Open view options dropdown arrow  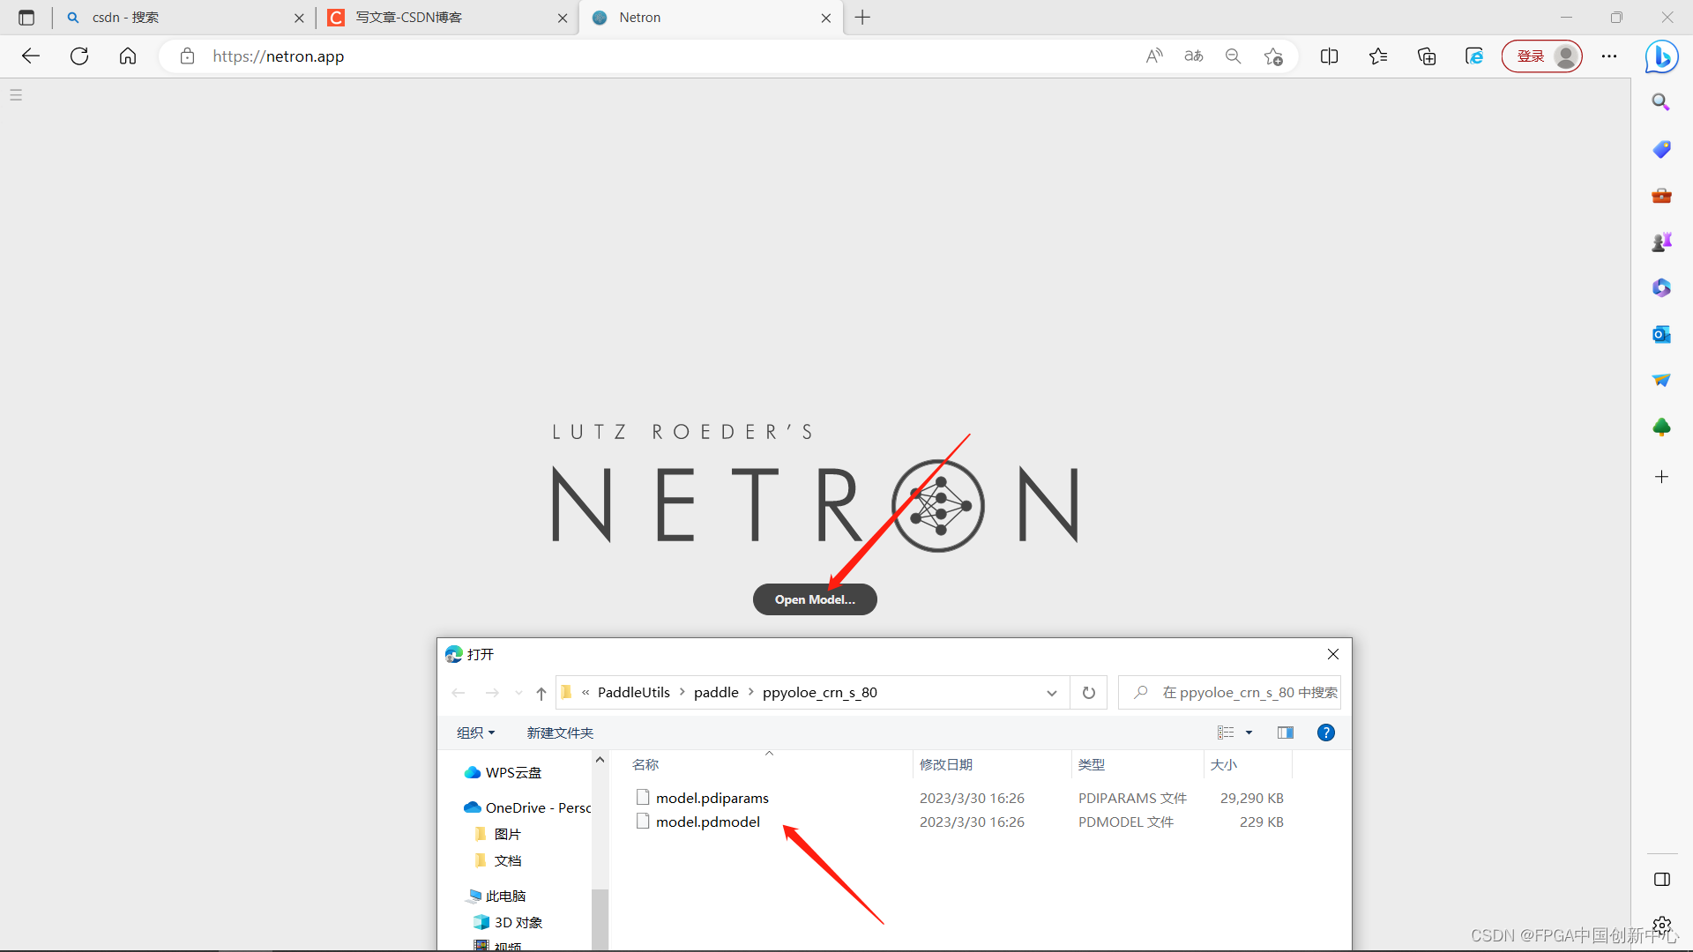(x=1249, y=733)
